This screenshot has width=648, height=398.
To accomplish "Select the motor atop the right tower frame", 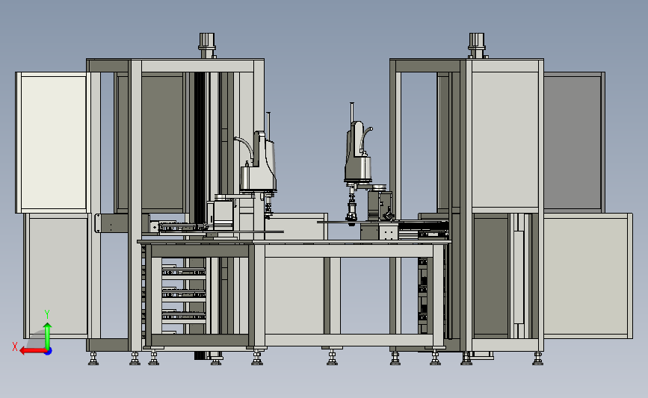I will (x=477, y=46).
